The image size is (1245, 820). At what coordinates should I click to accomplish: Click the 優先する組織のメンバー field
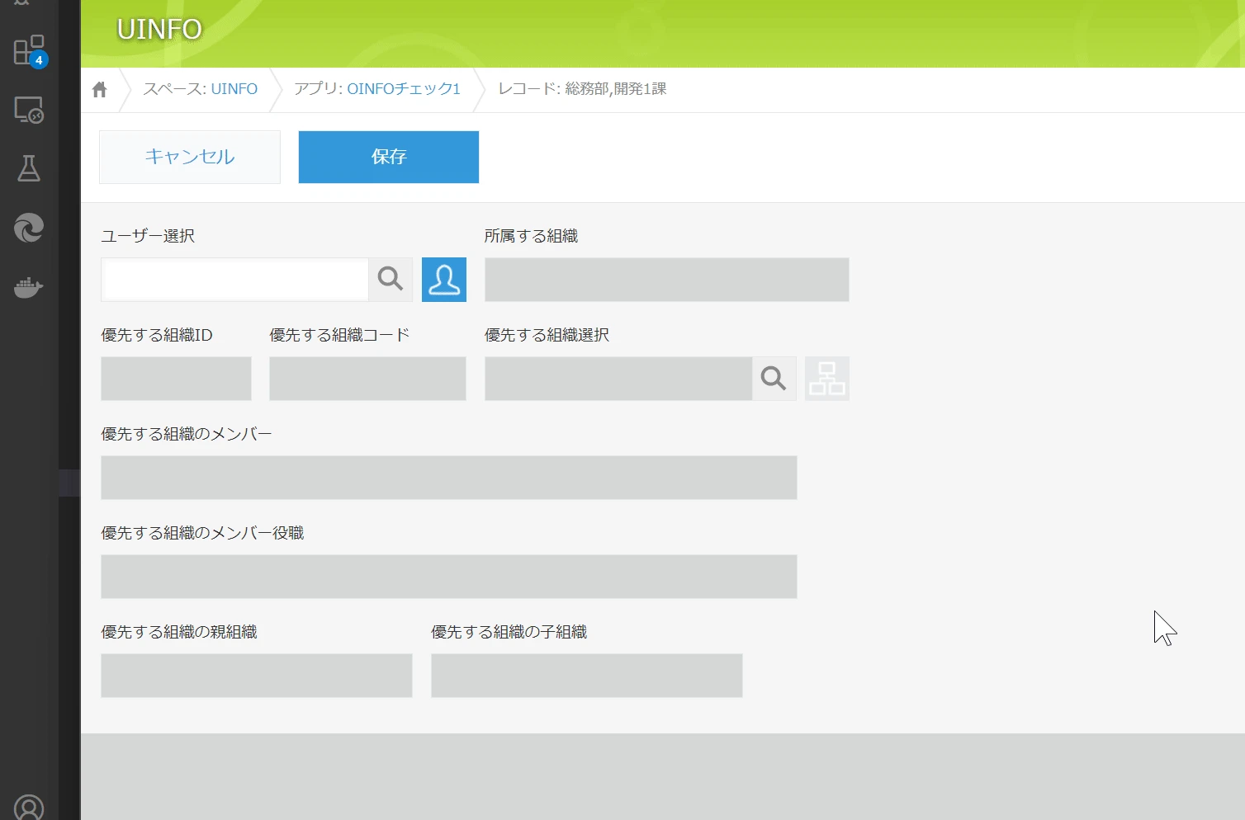click(x=449, y=477)
